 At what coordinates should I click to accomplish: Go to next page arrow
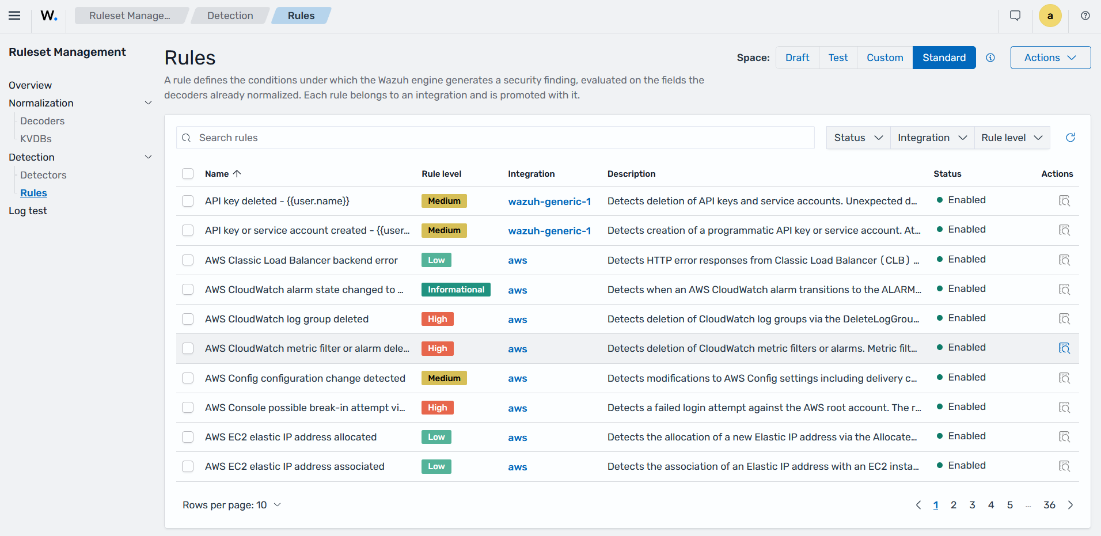coord(1070,505)
